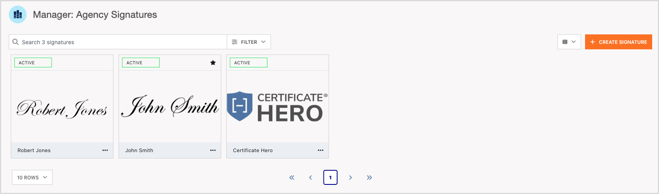Click the Create Signature button

tap(618, 42)
